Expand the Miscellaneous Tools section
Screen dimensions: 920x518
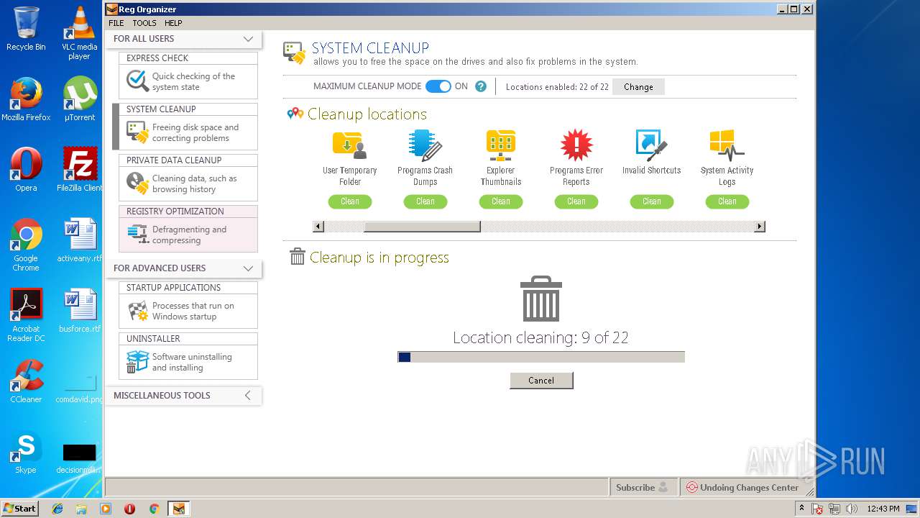click(248, 395)
